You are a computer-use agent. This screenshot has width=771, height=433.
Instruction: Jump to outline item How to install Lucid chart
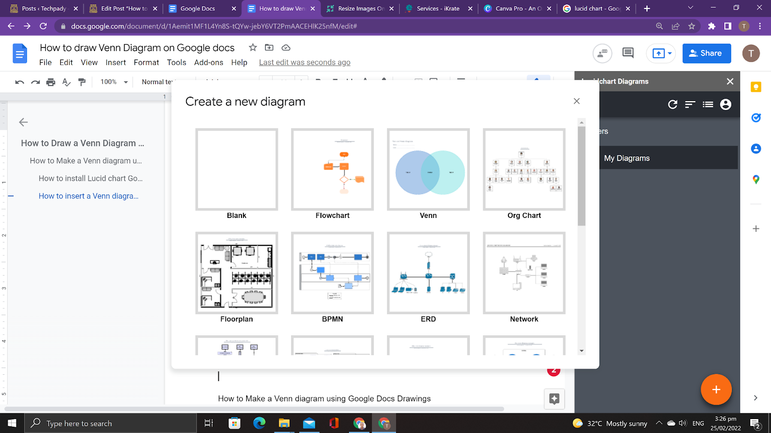point(91,178)
